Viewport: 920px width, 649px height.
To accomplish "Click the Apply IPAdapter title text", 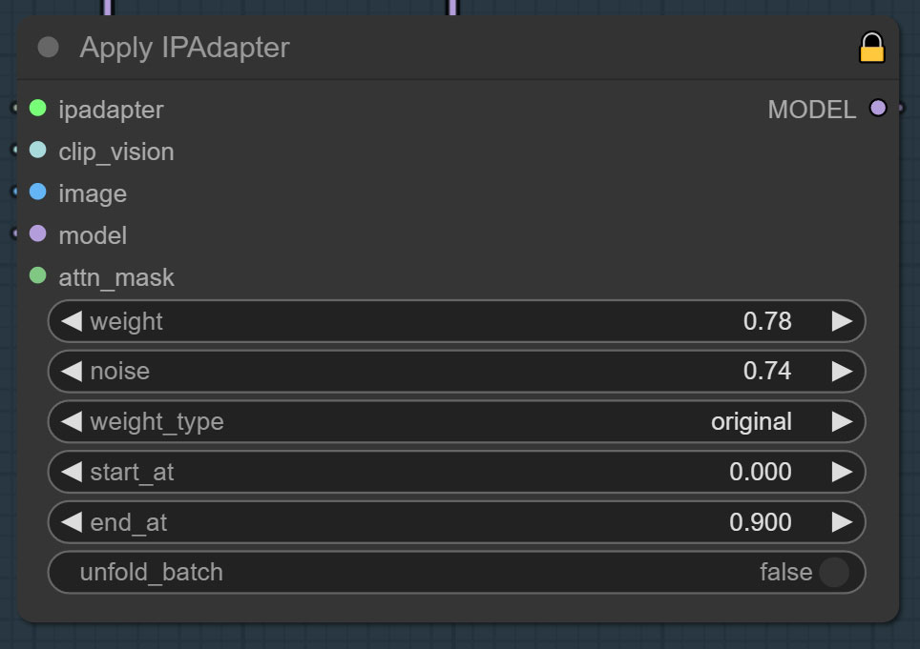I will coord(185,48).
